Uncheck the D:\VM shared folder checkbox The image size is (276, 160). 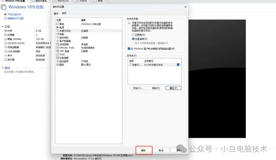click(178, 65)
